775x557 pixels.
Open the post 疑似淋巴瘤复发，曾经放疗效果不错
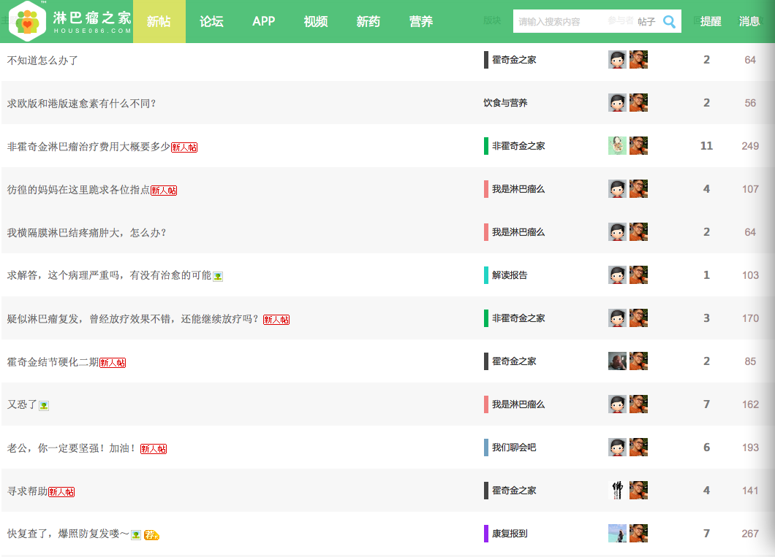pos(133,319)
